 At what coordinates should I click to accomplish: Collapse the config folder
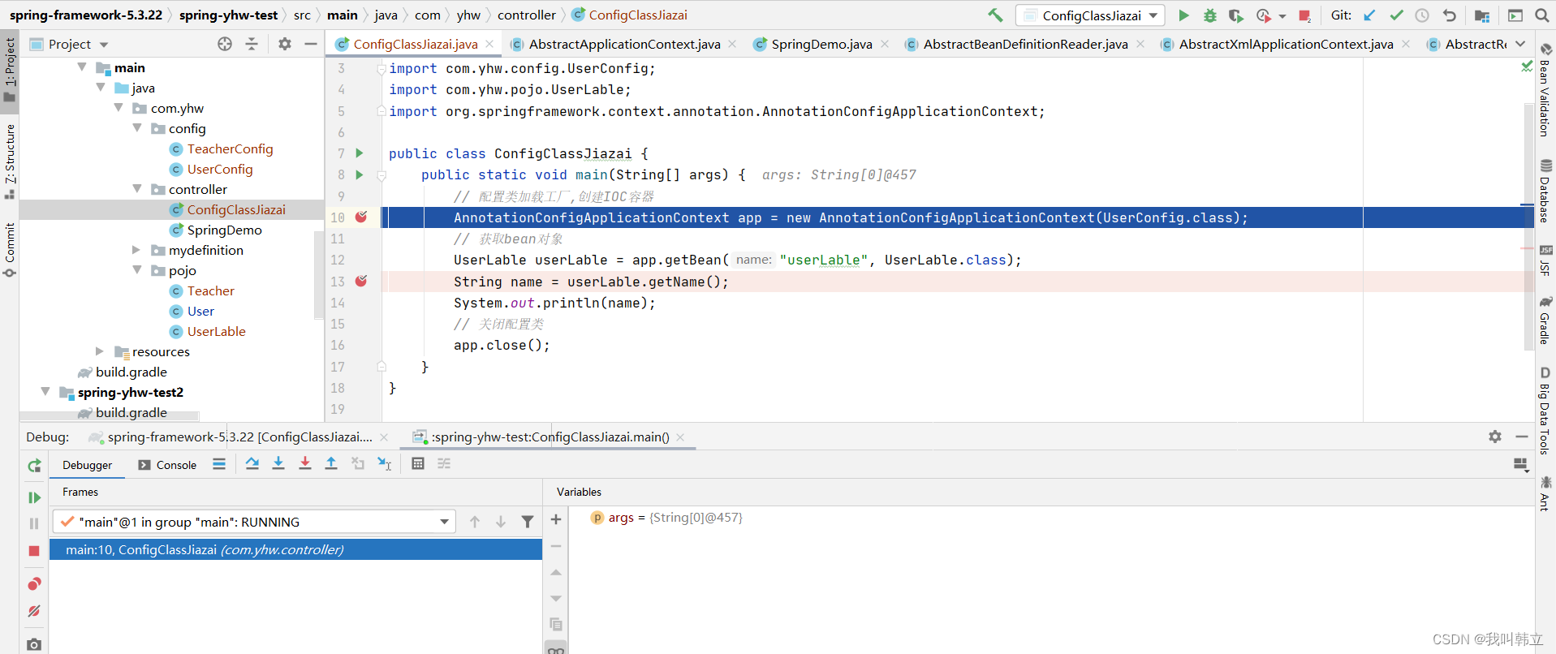tap(136, 128)
